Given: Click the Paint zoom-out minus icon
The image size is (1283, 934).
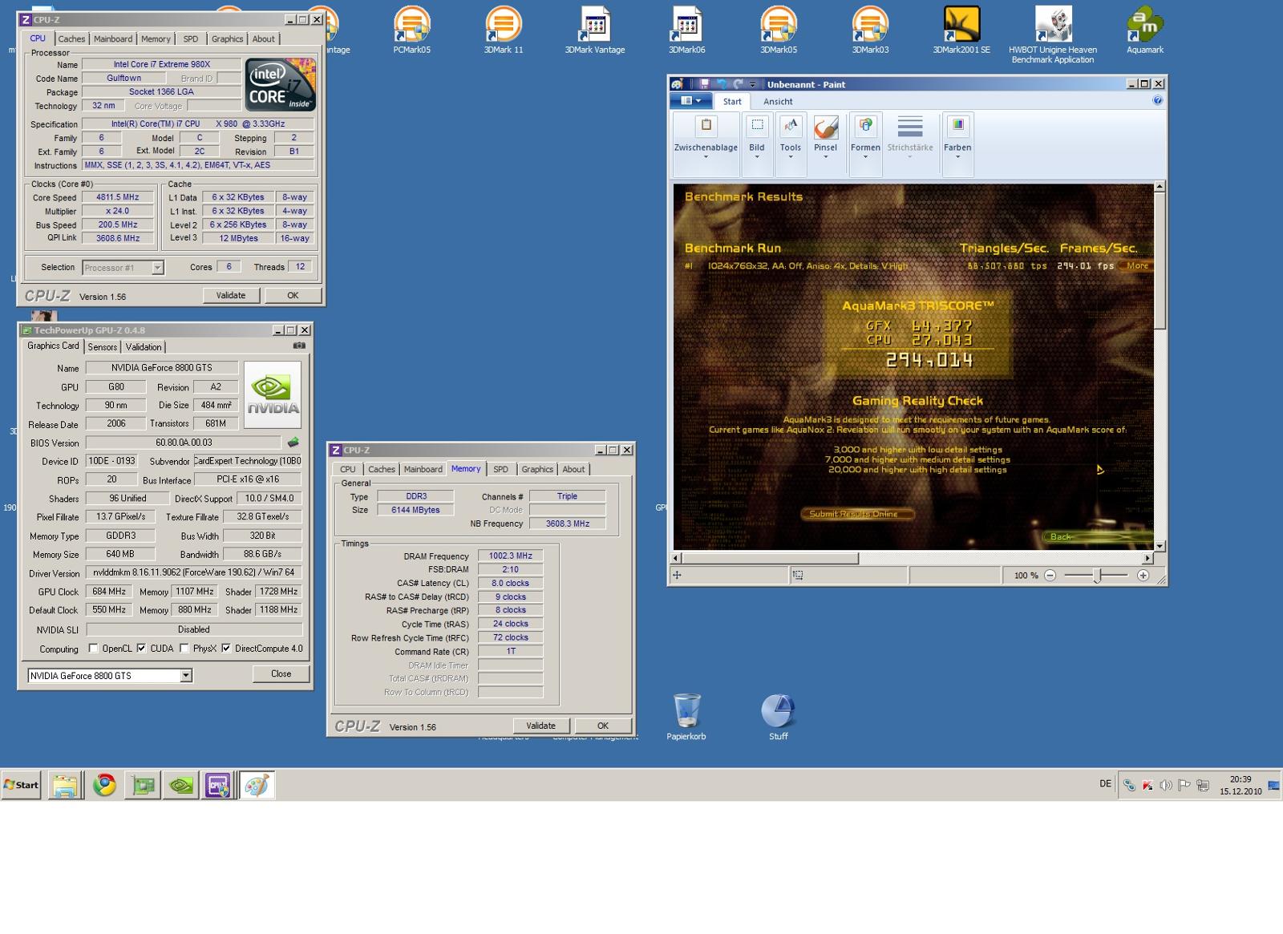Looking at the screenshot, I should click(1050, 575).
